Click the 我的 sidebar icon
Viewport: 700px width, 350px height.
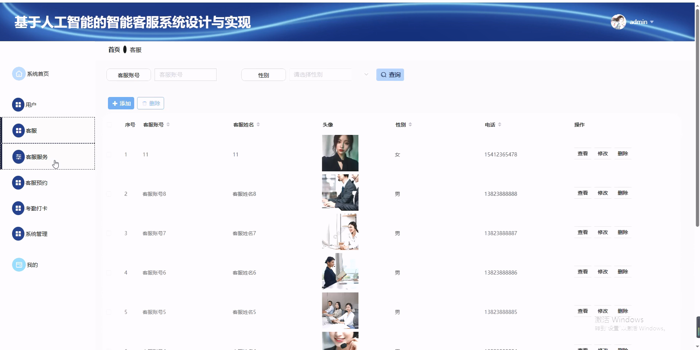(x=19, y=265)
